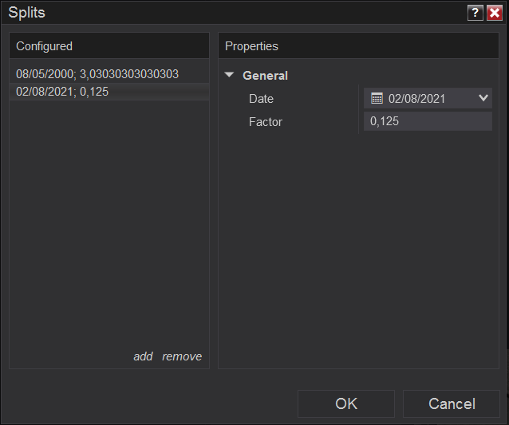Click the calendar icon in Date field

click(377, 99)
